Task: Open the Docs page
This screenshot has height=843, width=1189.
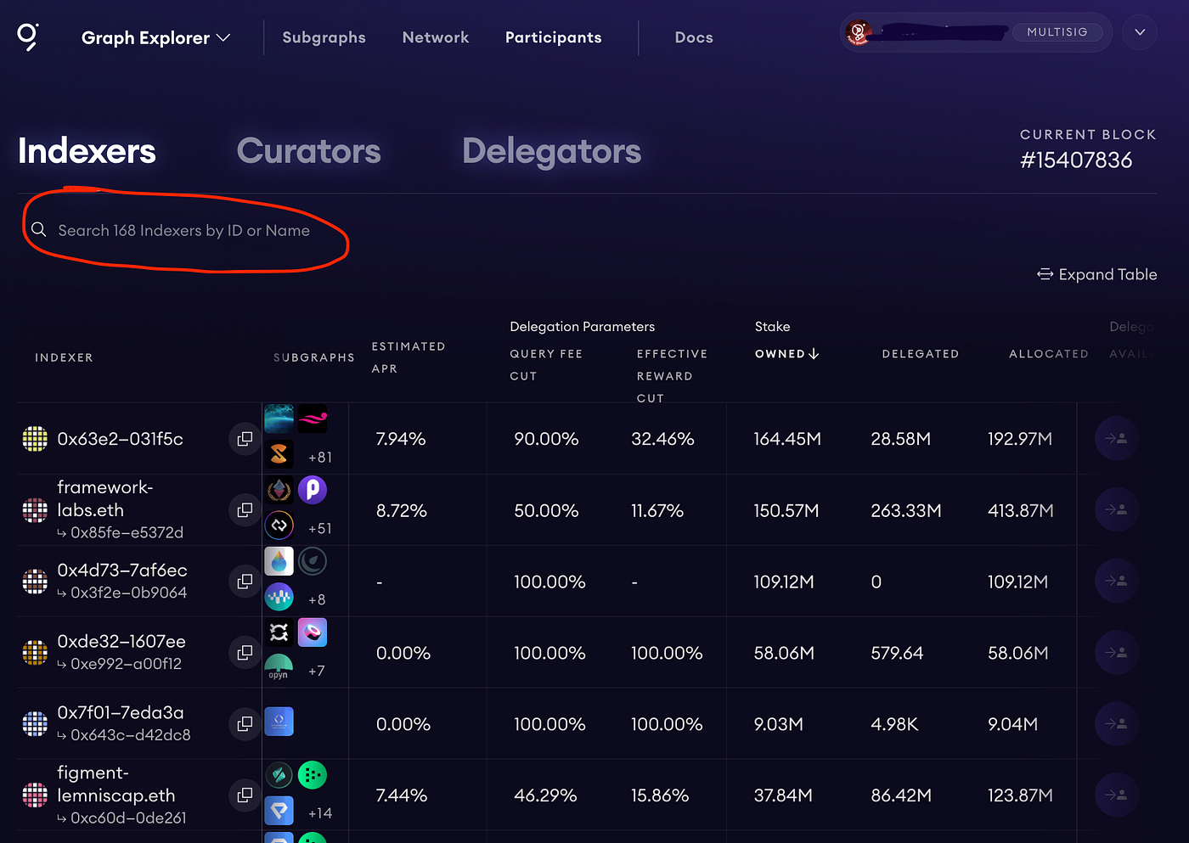Action: click(693, 37)
